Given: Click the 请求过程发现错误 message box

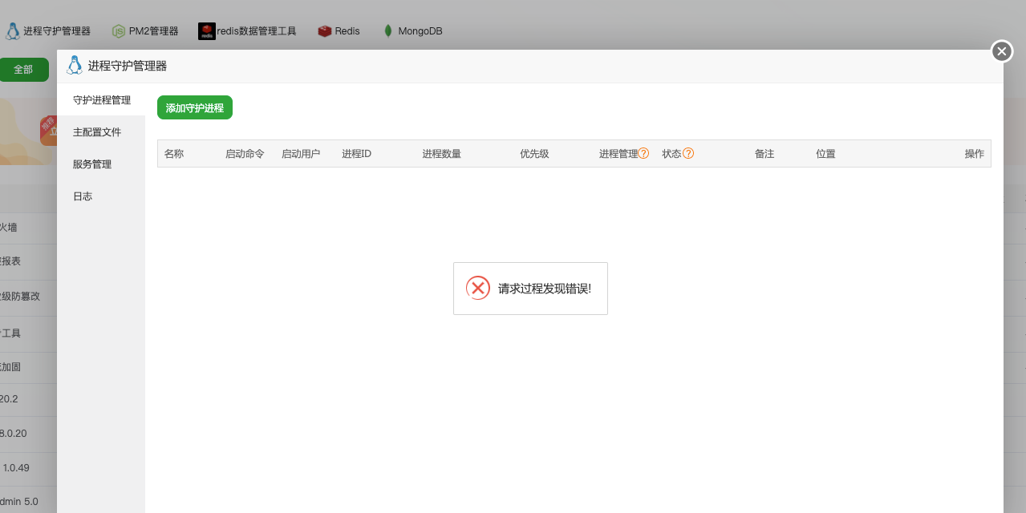Looking at the screenshot, I should click(x=530, y=288).
